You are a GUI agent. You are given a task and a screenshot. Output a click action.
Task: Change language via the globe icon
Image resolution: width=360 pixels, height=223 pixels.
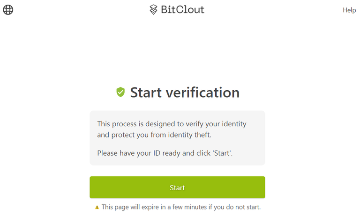8,10
